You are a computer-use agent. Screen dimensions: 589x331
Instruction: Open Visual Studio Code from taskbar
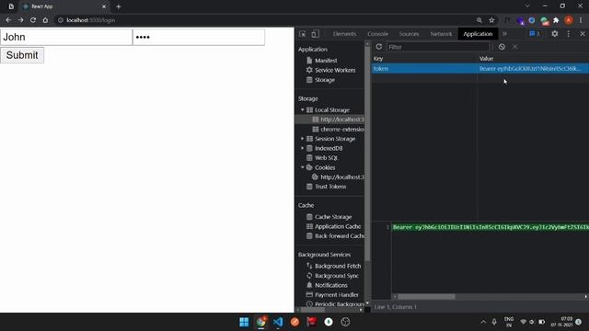click(x=278, y=322)
